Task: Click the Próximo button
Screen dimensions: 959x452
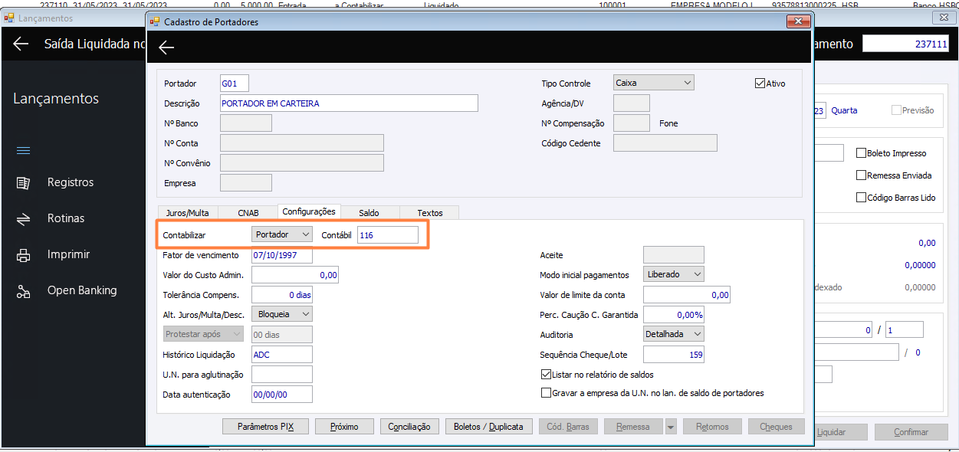Action: [x=344, y=427]
